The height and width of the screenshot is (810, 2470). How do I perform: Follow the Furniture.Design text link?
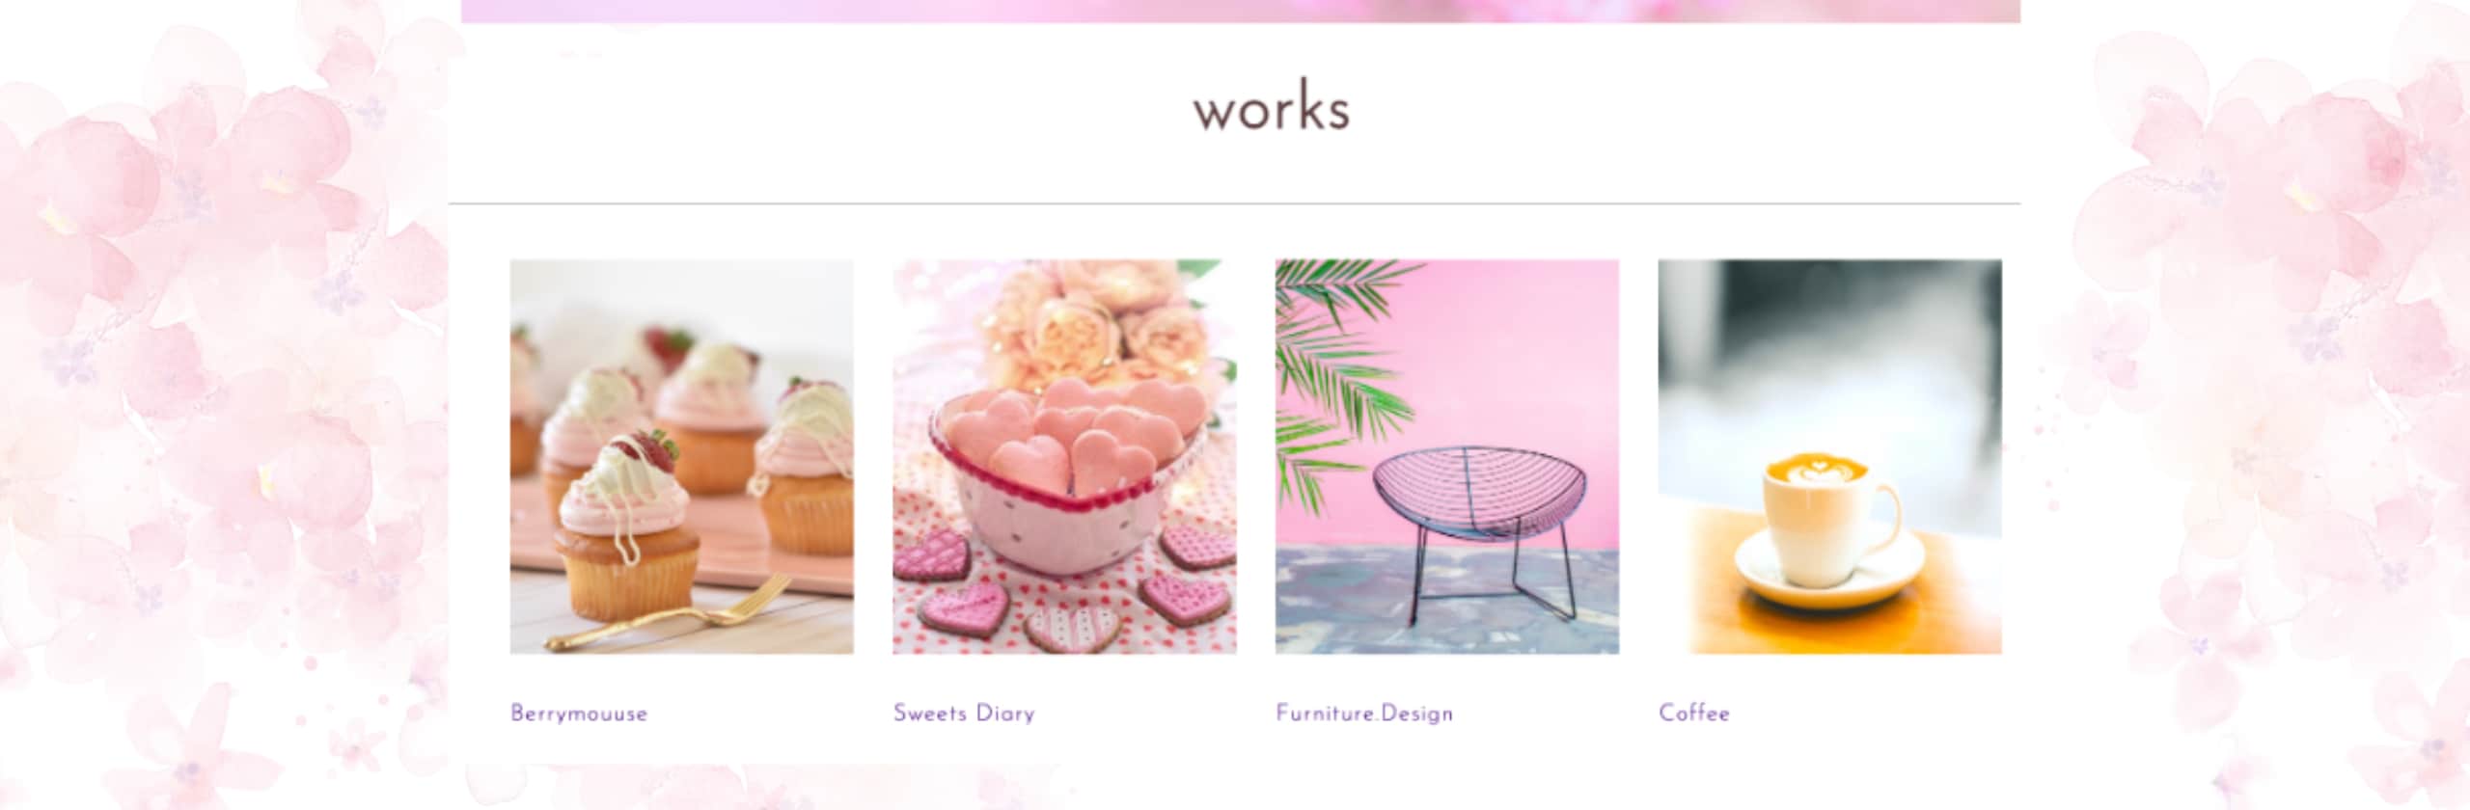coord(1364,714)
